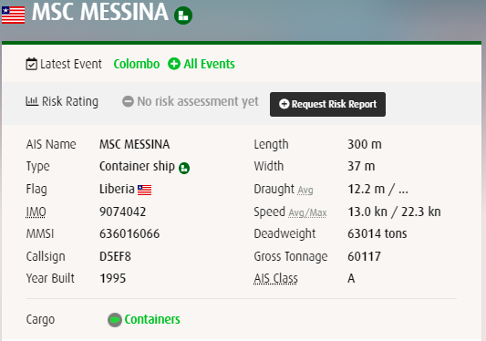Select the MMSI number 636016066
Screen dimensions: 486x341
[x=129, y=233]
